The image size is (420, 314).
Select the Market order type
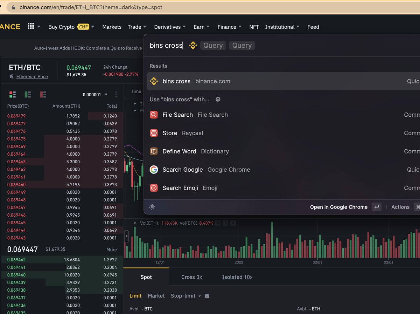(156, 296)
